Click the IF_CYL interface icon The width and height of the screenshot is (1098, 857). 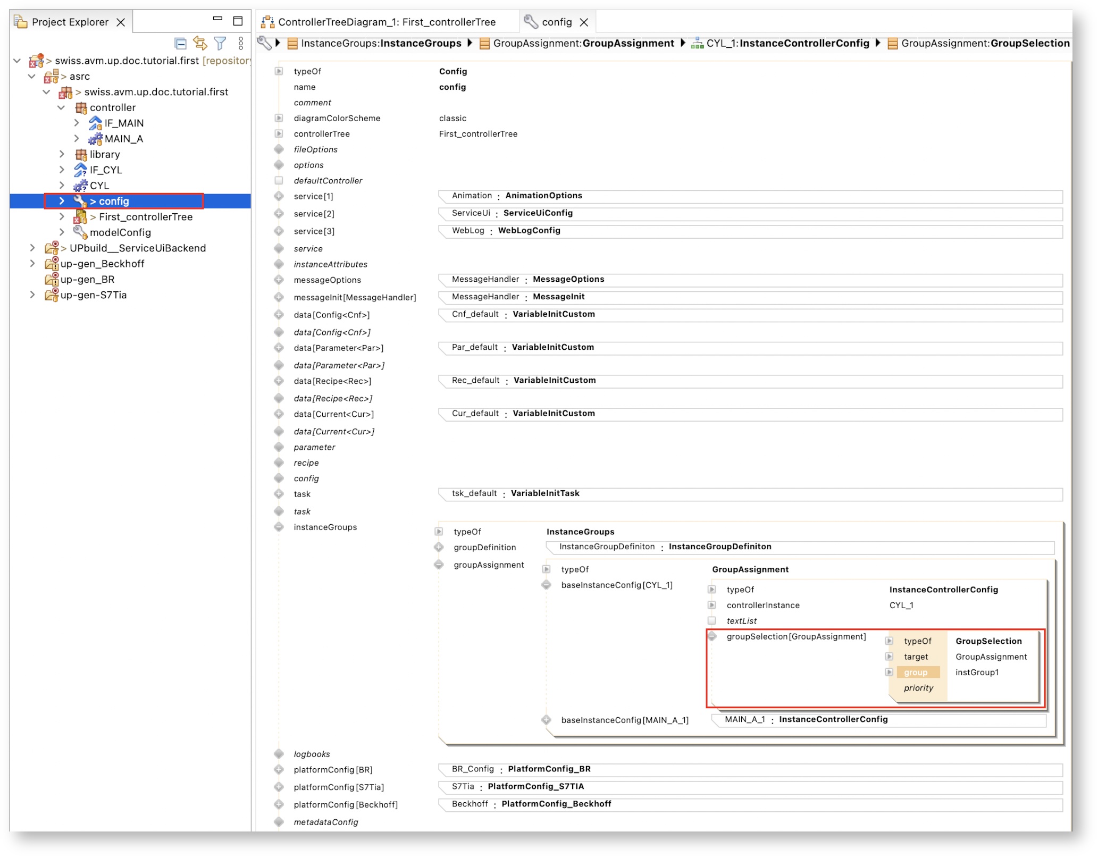pyautogui.click(x=80, y=170)
